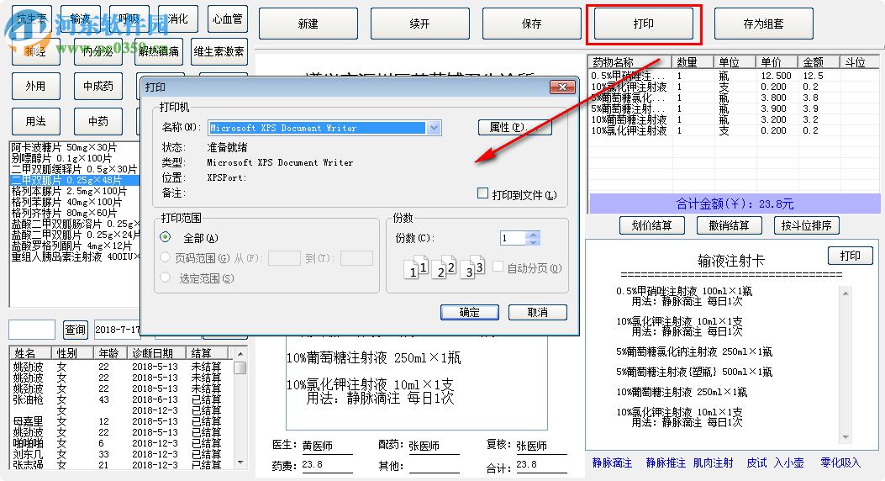Decrease copies with the down spinner arrow
The width and height of the screenshot is (885, 481).
coord(533,242)
